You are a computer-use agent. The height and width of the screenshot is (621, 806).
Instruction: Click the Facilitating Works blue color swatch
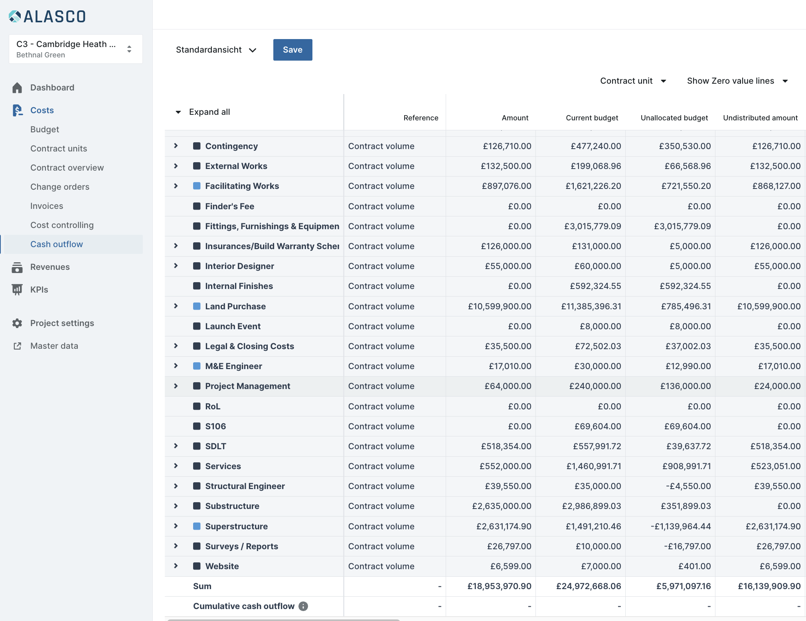pyautogui.click(x=197, y=186)
